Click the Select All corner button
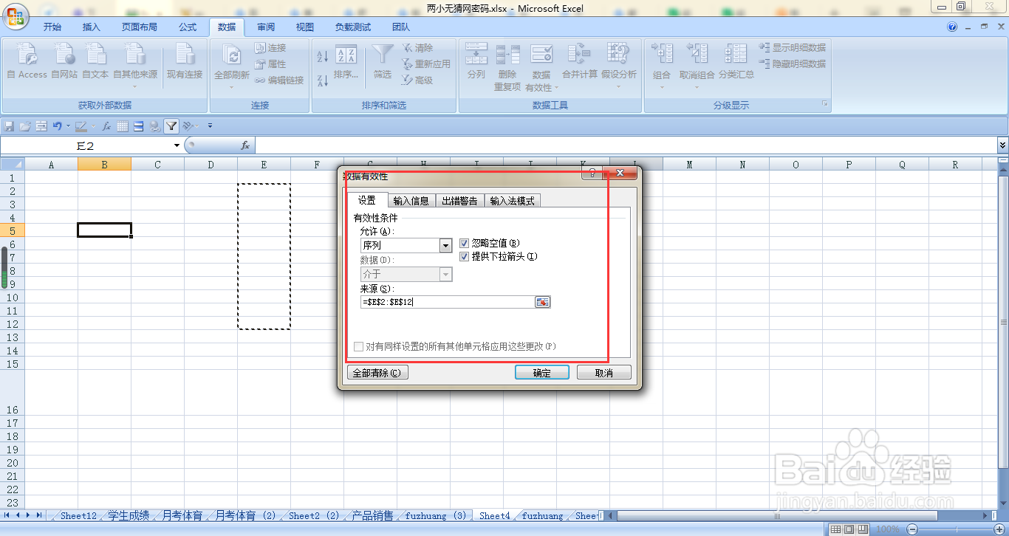The width and height of the screenshot is (1009, 536). (12, 165)
